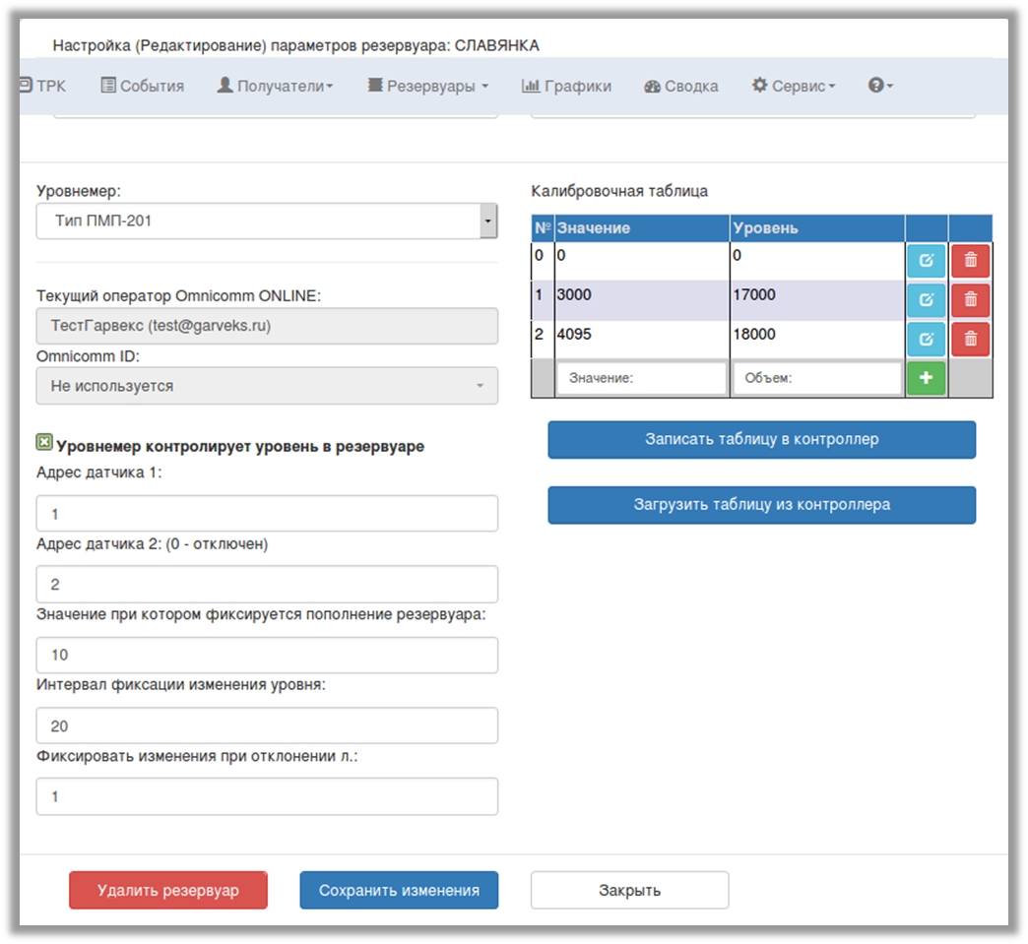Edit calibration row with value 3000

tap(926, 300)
